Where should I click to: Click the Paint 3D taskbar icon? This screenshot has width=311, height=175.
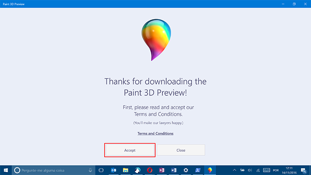pos(210,170)
